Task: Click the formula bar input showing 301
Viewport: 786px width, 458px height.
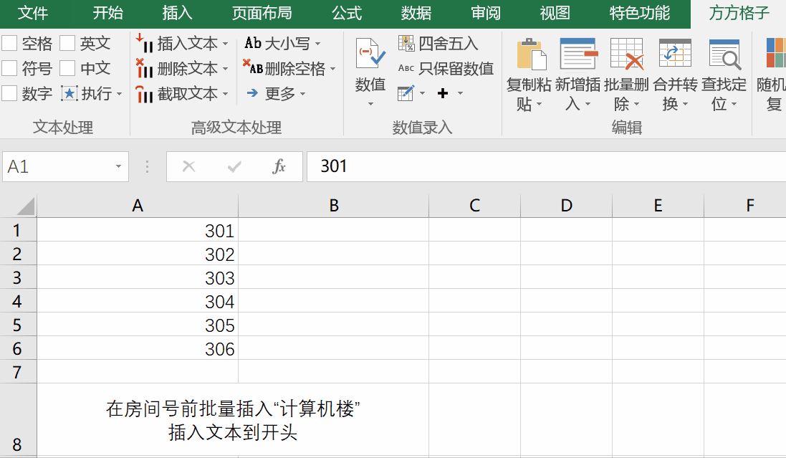Action: (x=547, y=166)
